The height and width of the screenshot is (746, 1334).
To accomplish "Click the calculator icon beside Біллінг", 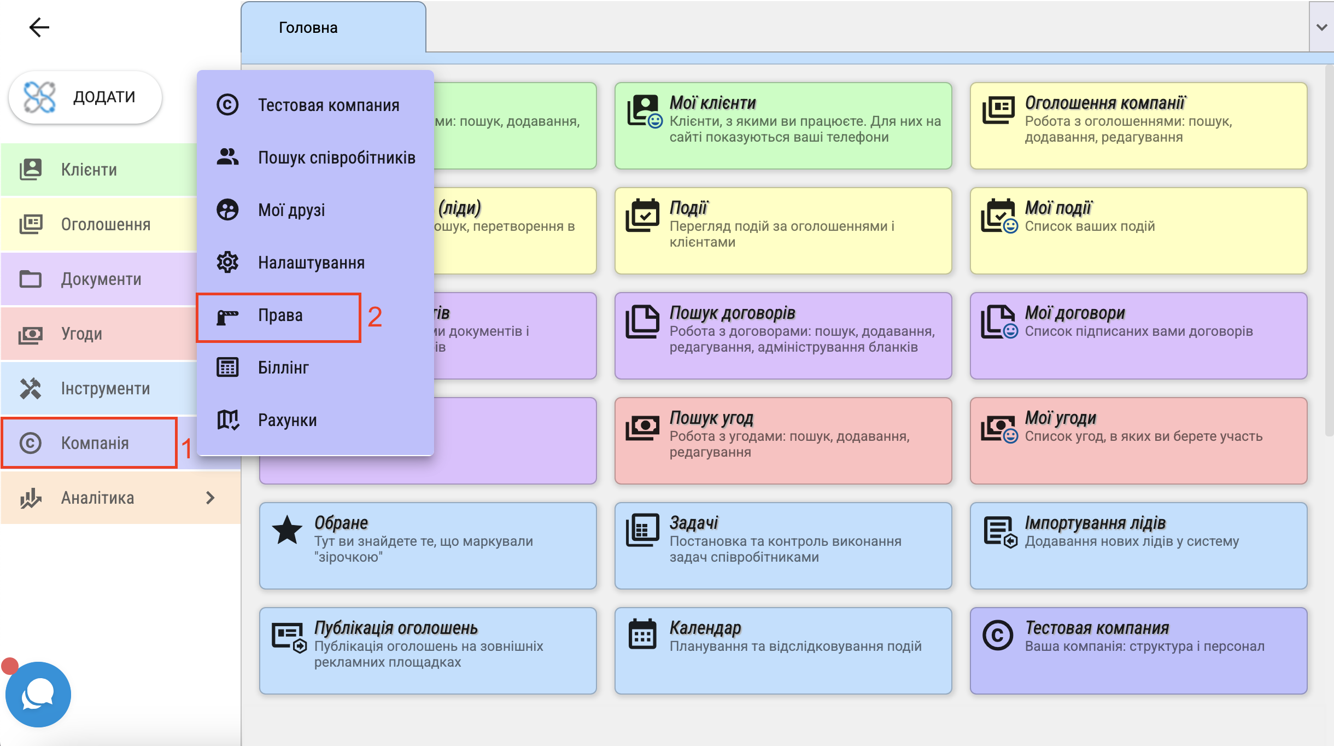I will (227, 368).
